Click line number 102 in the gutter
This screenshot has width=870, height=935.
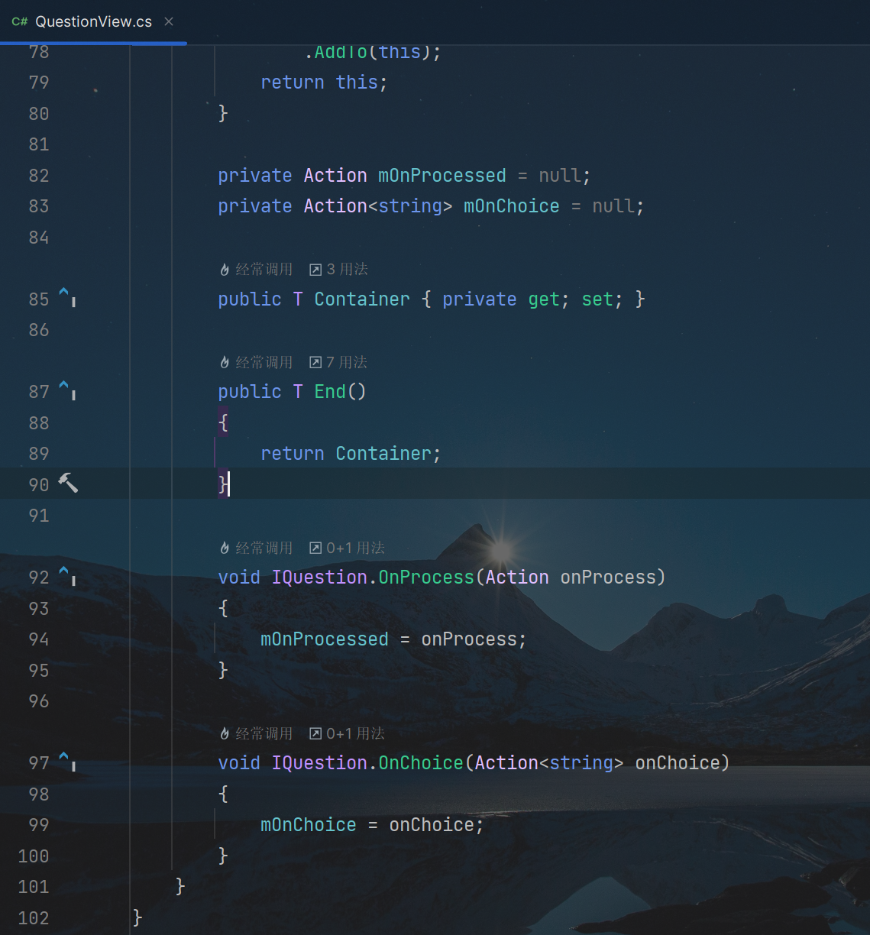coord(34,918)
